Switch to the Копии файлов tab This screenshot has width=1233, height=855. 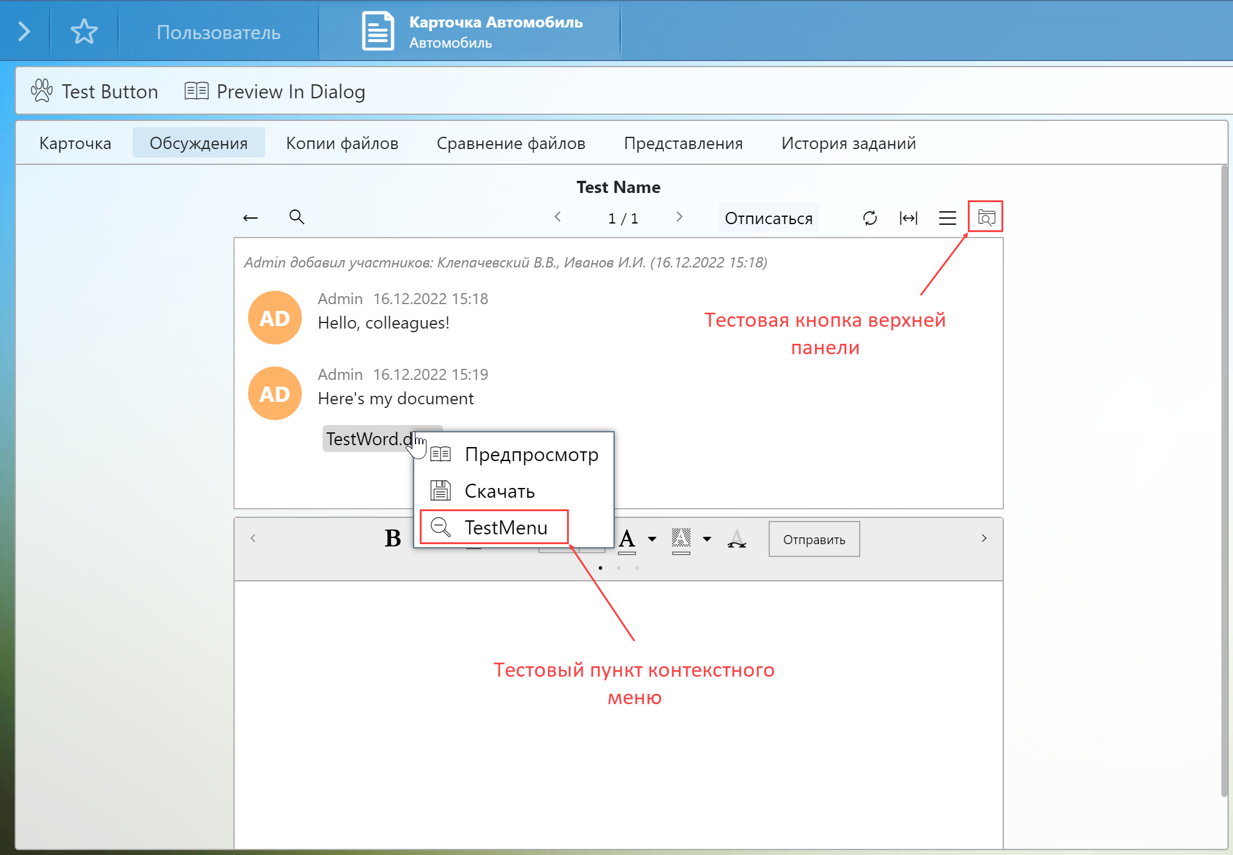click(342, 143)
